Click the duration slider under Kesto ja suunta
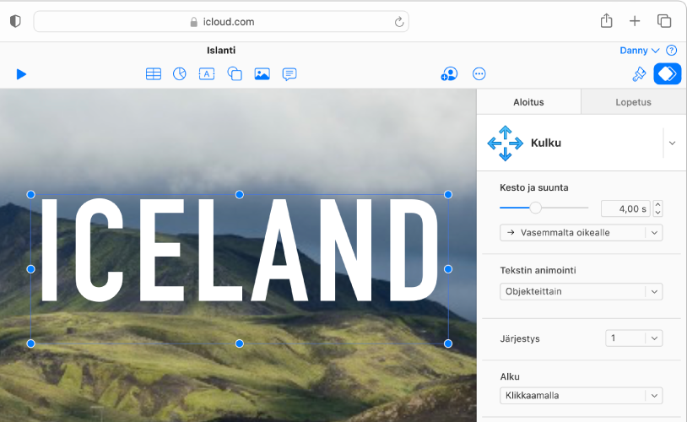The width and height of the screenshot is (687, 422). [544, 208]
